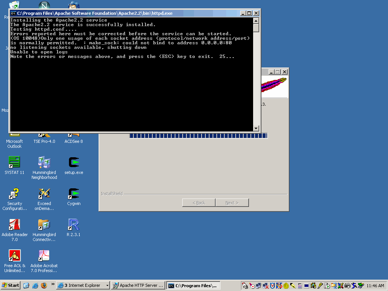Open the ACDSee 8 desktop icon
The image size is (388, 291).
[74, 139]
